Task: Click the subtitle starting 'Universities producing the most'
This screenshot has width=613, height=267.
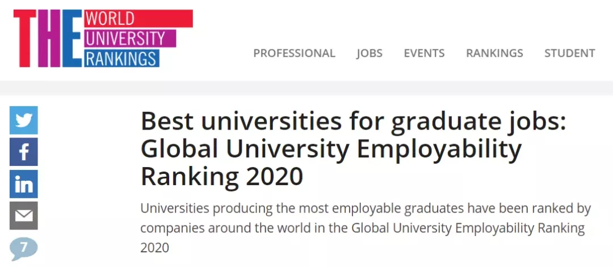Action: 365,208
